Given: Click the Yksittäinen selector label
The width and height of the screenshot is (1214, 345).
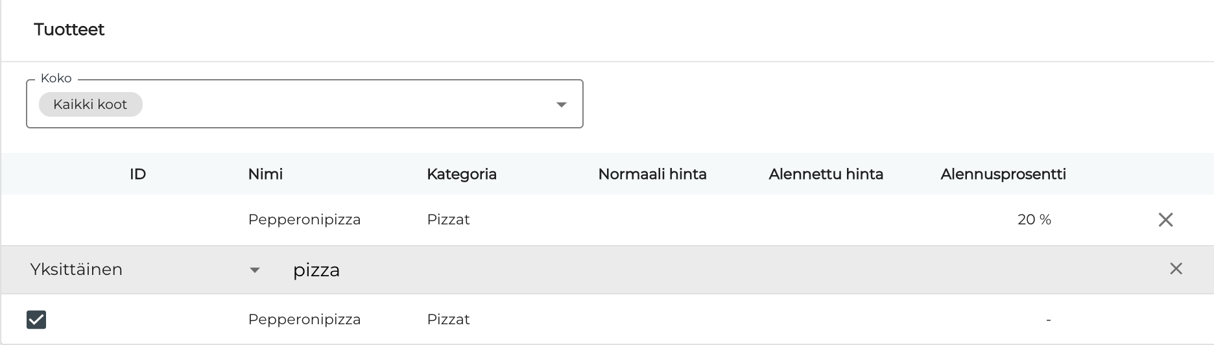Looking at the screenshot, I should (x=77, y=270).
